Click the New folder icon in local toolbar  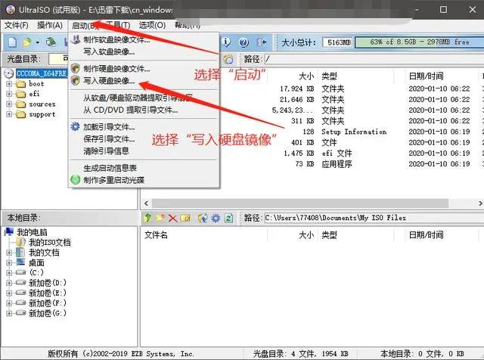click(160, 218)
